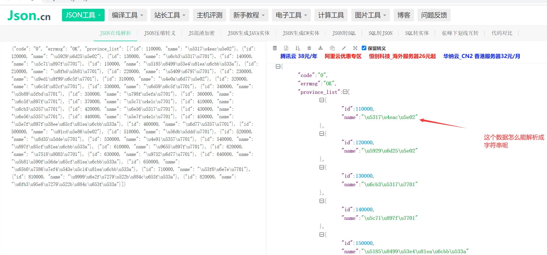Click the database stack icon in viewer toolbar
Viewport: 547px width, 255px height.
pyautogui.click(x=275, y=48)
